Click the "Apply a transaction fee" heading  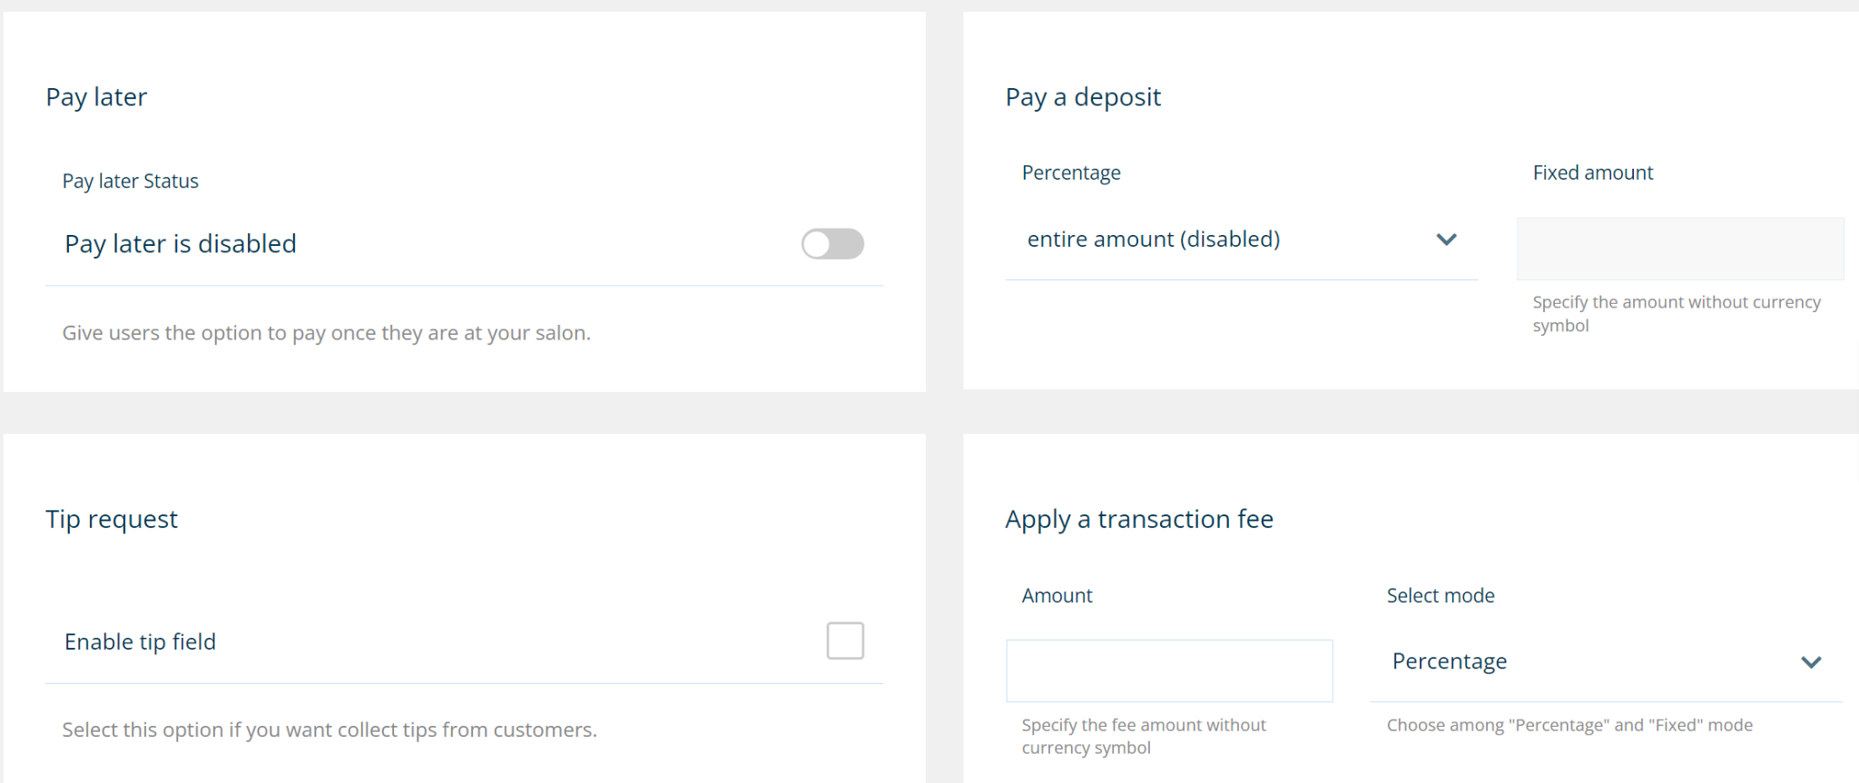tap(1139, 519)
